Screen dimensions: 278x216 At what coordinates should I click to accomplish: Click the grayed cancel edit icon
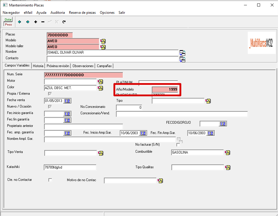57,22
